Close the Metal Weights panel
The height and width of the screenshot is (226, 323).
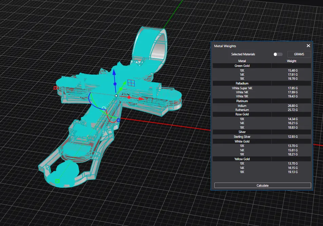tap(308, 46)
